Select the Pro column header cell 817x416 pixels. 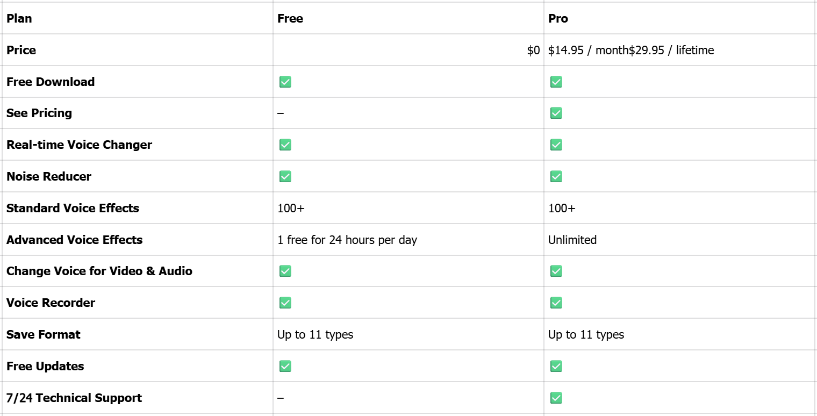point(558,18)
